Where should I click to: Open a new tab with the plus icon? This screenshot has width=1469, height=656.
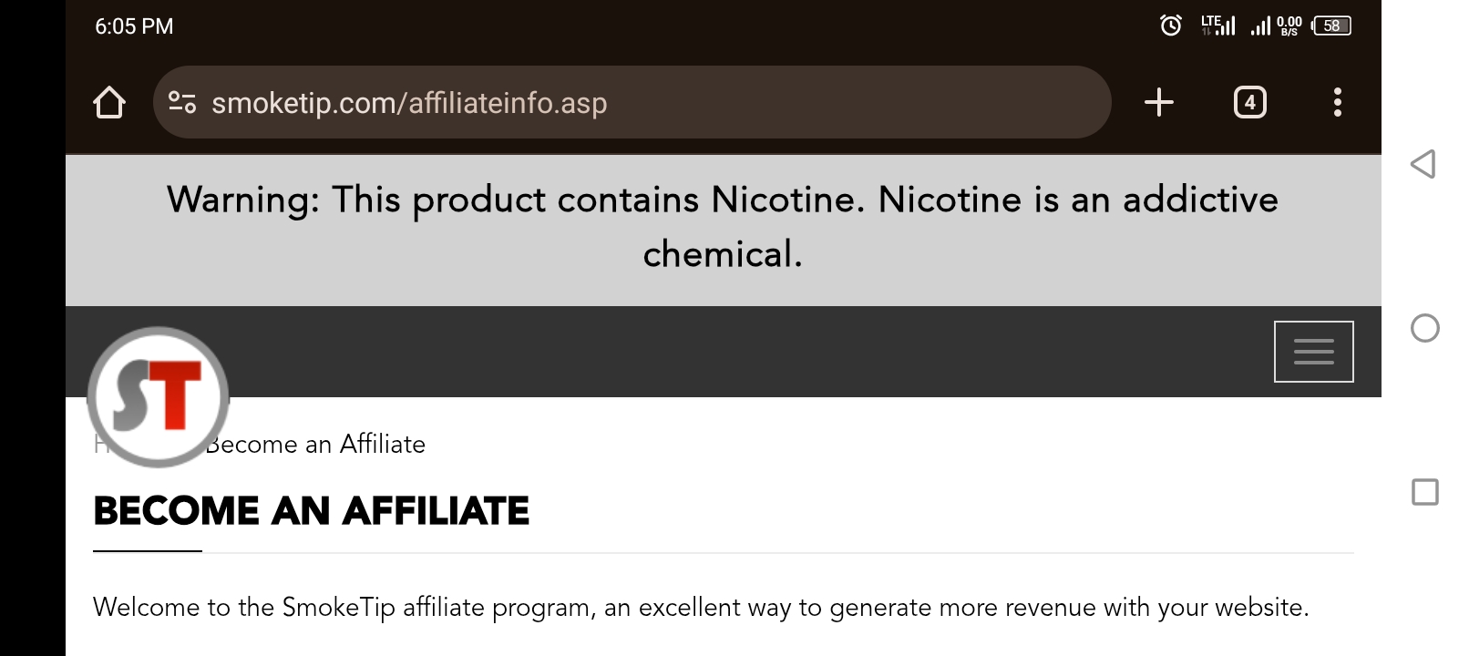click(x=1159, y=102)
